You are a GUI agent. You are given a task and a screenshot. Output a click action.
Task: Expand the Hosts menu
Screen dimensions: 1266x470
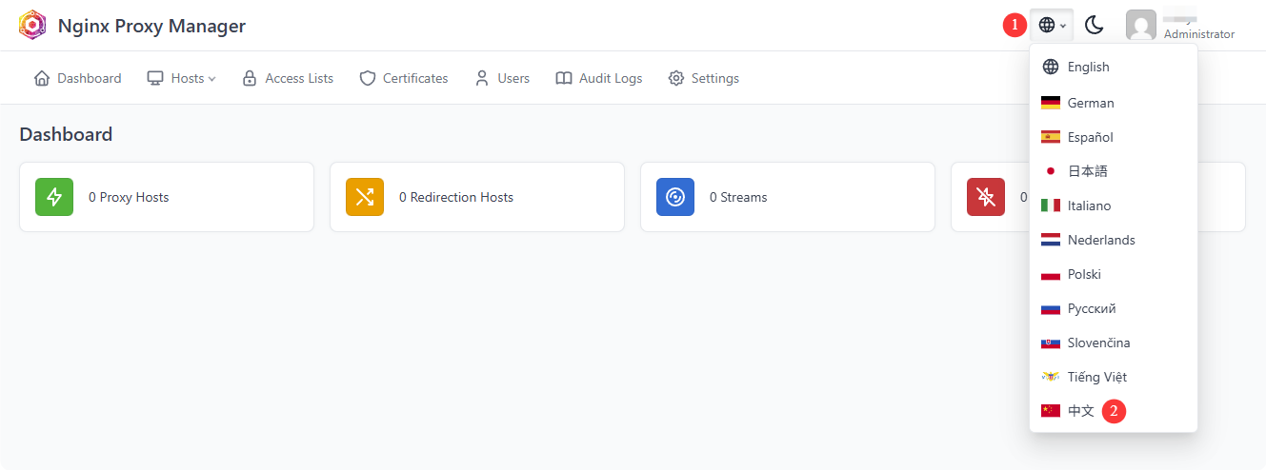pos(181,78)
